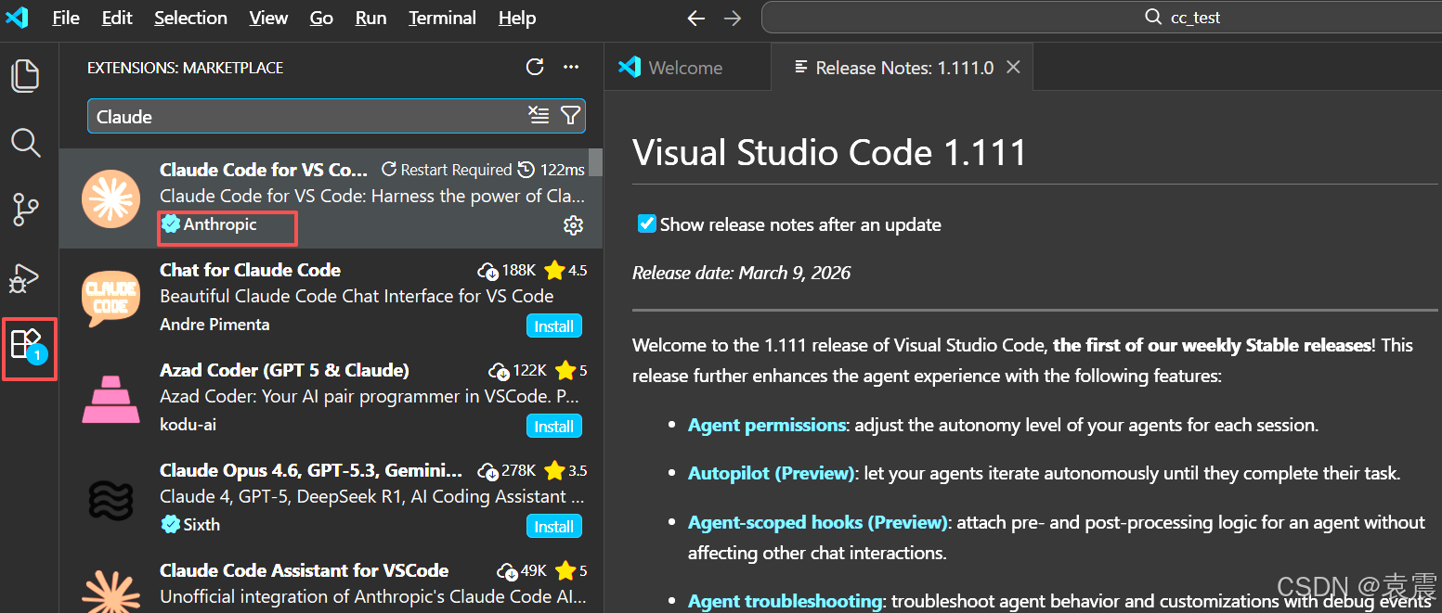Install the Azad Coder extension
This screenshot has width=1442, height=613.
554,427
